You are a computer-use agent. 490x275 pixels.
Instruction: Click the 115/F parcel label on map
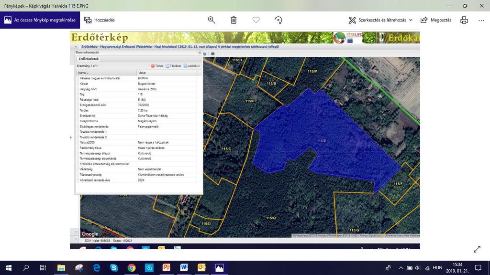pyautogui.click(x=398, y=184)
